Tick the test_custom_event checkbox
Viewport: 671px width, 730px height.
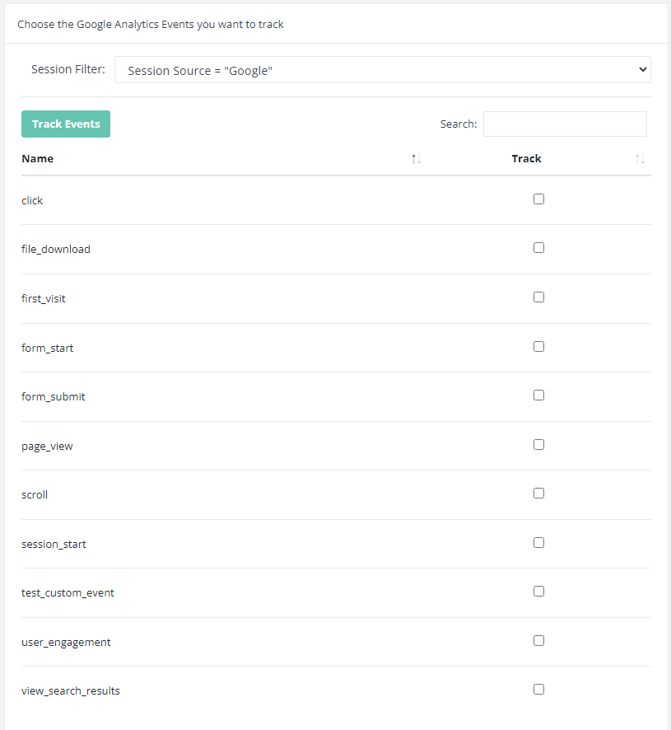[538, 592]
